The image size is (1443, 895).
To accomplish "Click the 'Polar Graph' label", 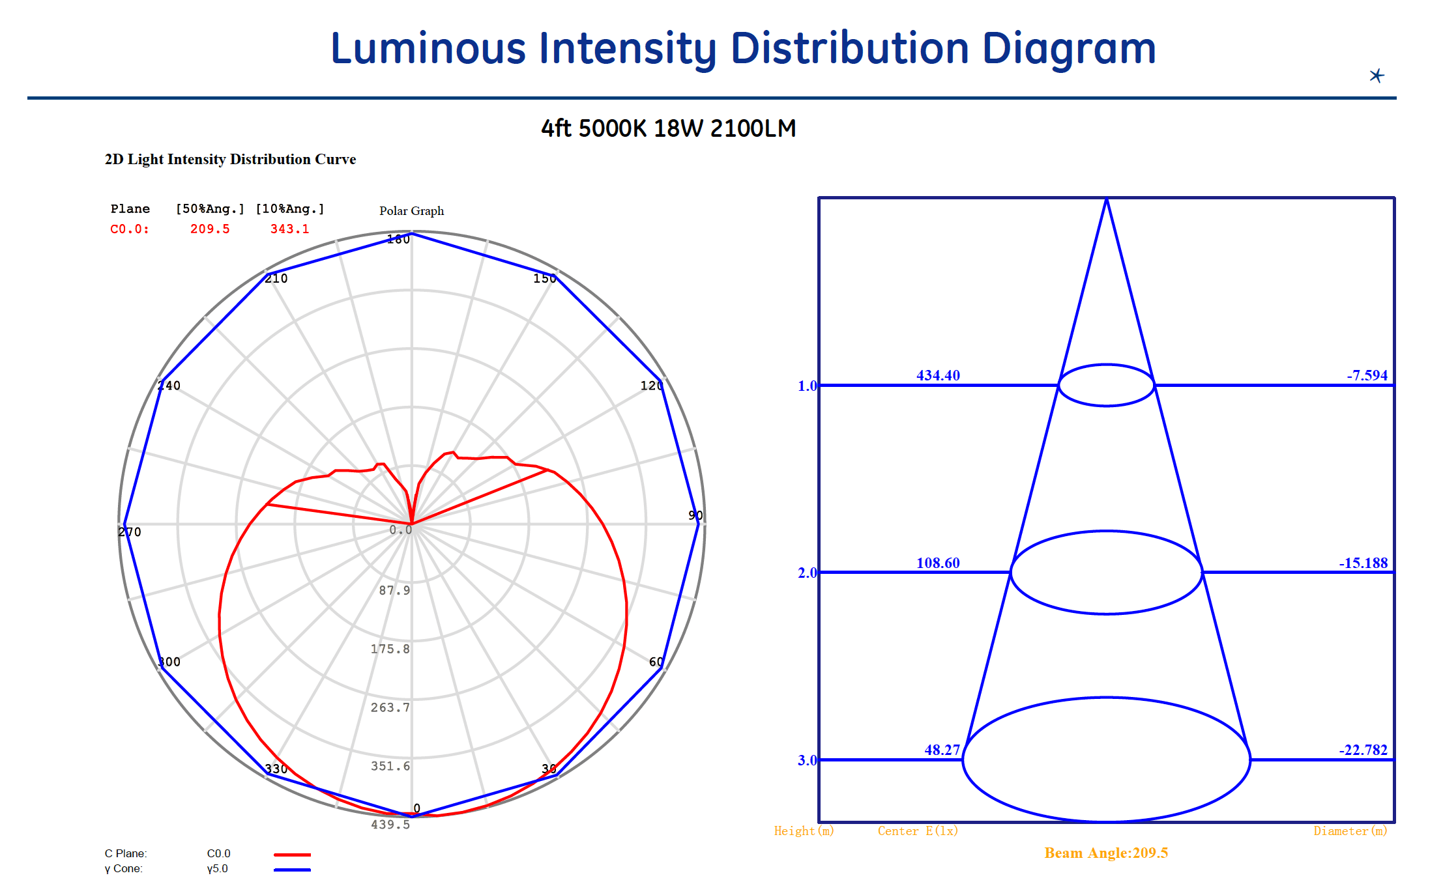I will click(411, 210).
